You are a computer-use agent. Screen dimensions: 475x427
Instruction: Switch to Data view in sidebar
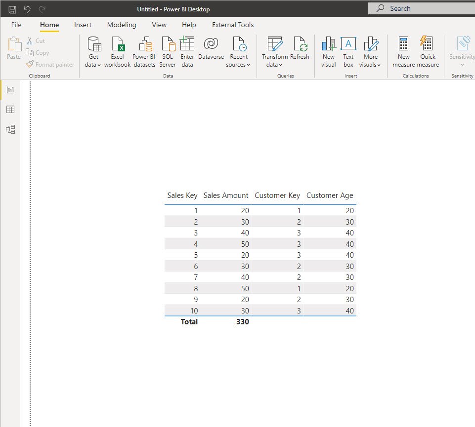[x=10, y=110]
